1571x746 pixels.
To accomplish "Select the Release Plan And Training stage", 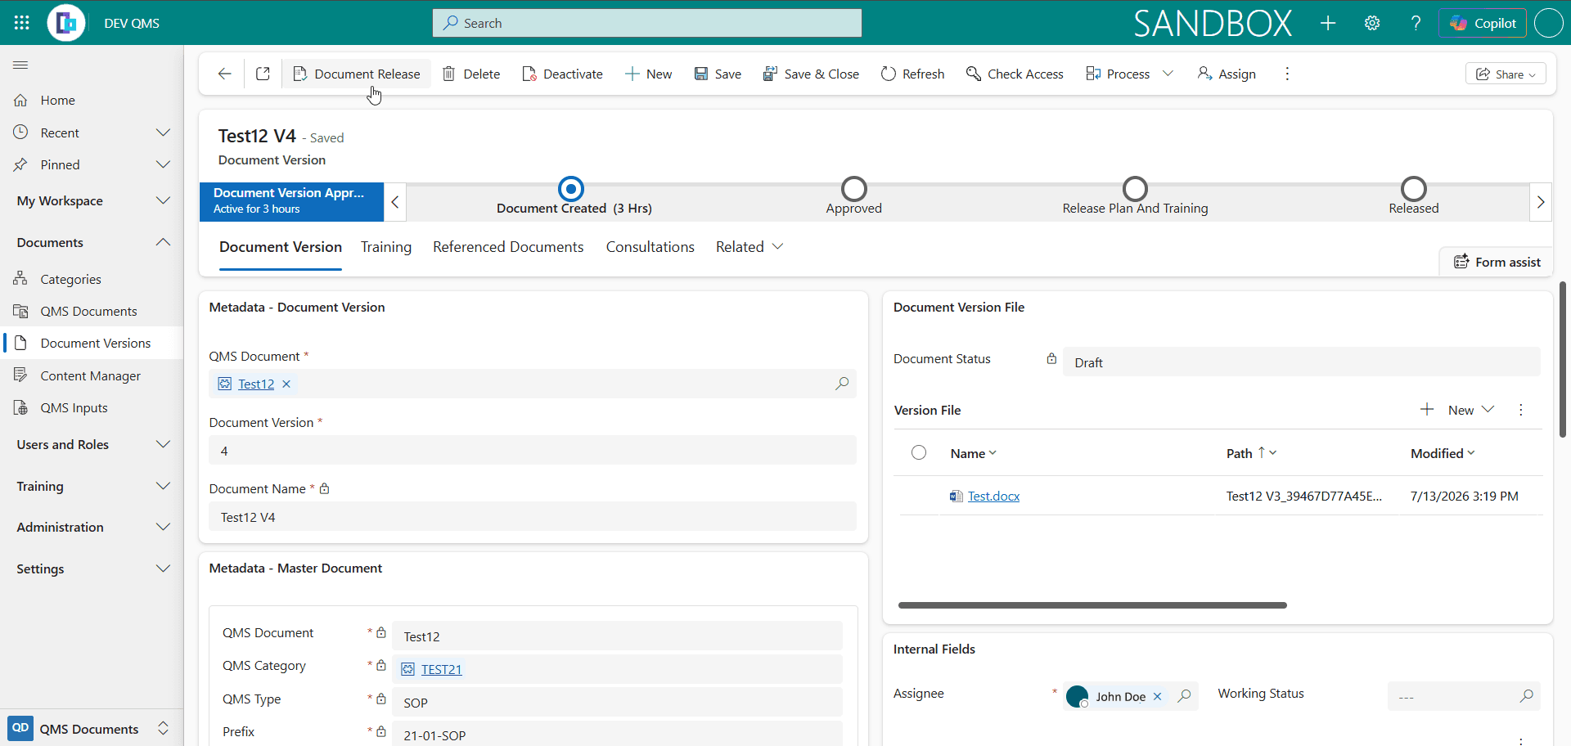I will pos(1135,189).
